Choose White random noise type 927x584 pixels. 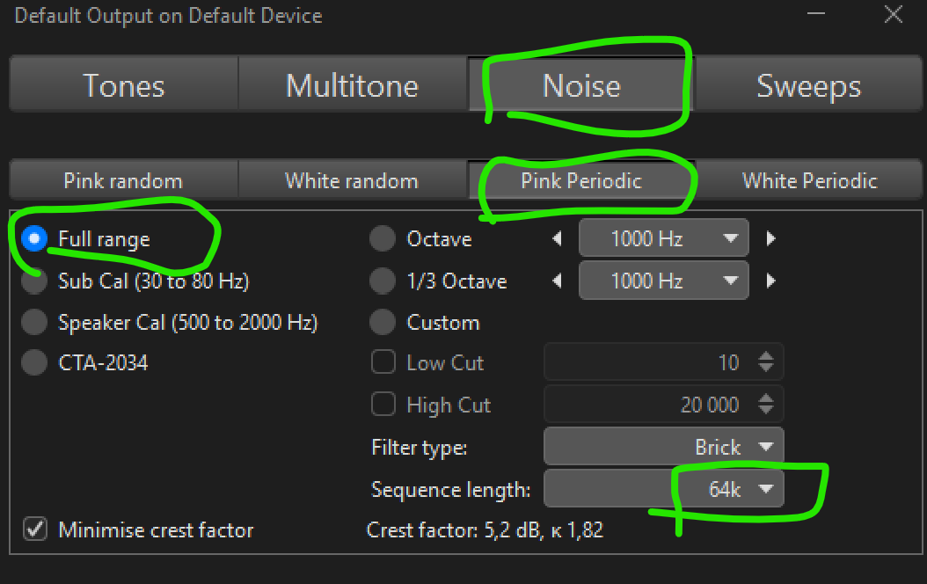coord(352,181)
